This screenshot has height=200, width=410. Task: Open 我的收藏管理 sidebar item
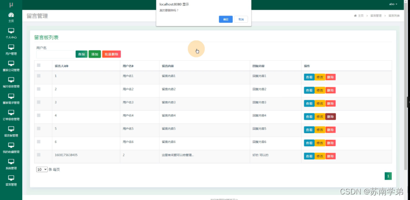tap(11, 148)
